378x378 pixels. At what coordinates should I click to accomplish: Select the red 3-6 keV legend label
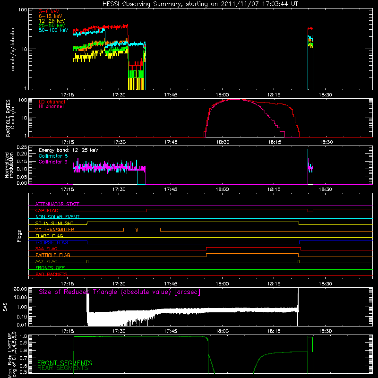pyautogui.click(x=49, y=11)
